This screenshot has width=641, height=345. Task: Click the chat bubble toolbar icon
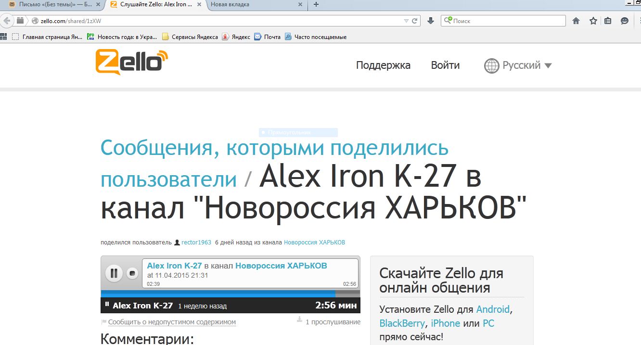625,21
